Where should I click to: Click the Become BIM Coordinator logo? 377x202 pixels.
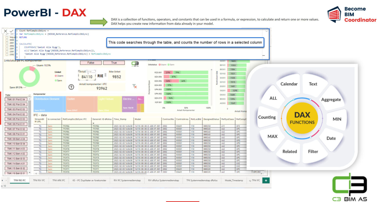[351, 14]
